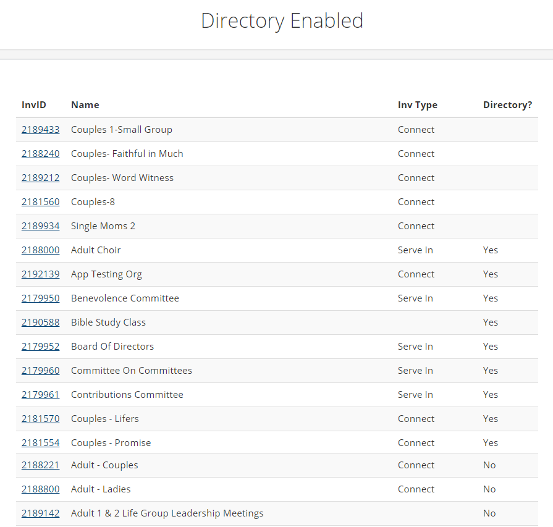Open involvement 2188240 for Couples- Faithful in Much
Viewport: 553px width, 527px height.
pos(41,153)
